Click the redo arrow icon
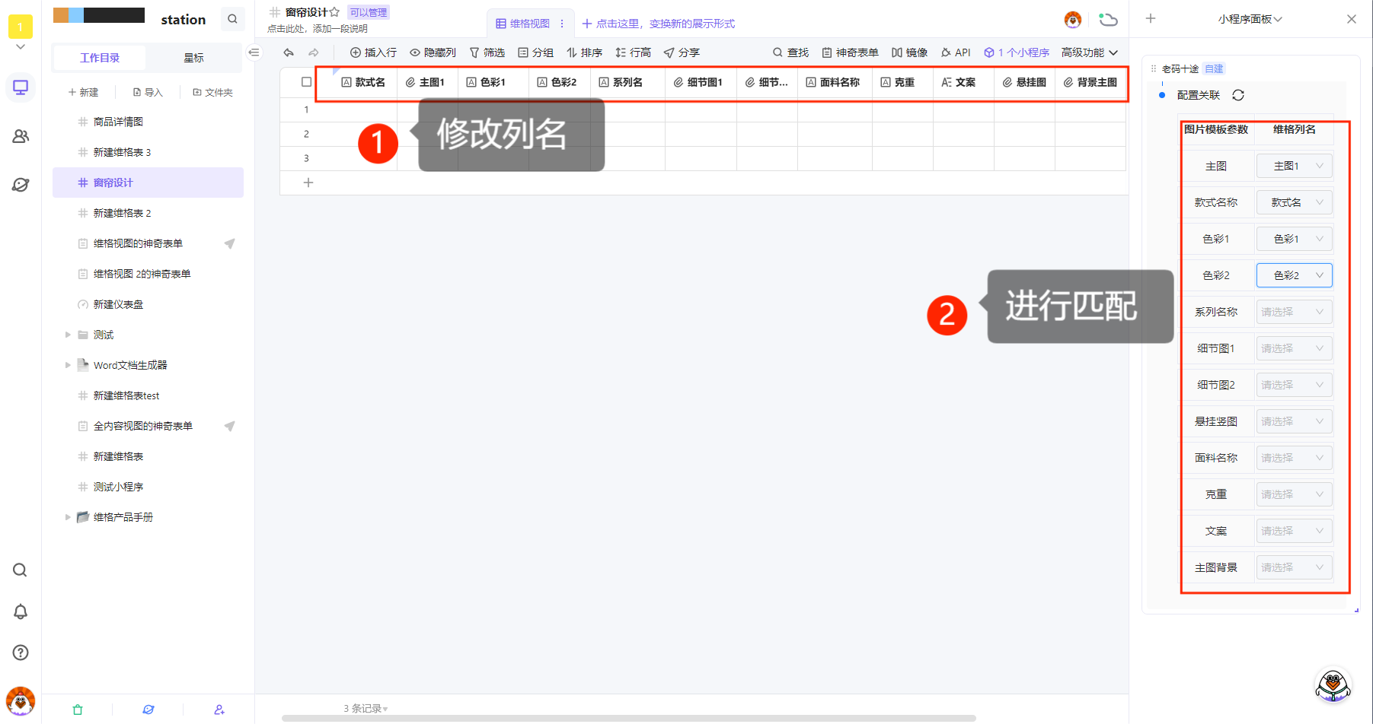This screenshot has width=1373, height=724. [x=314, y=52]
